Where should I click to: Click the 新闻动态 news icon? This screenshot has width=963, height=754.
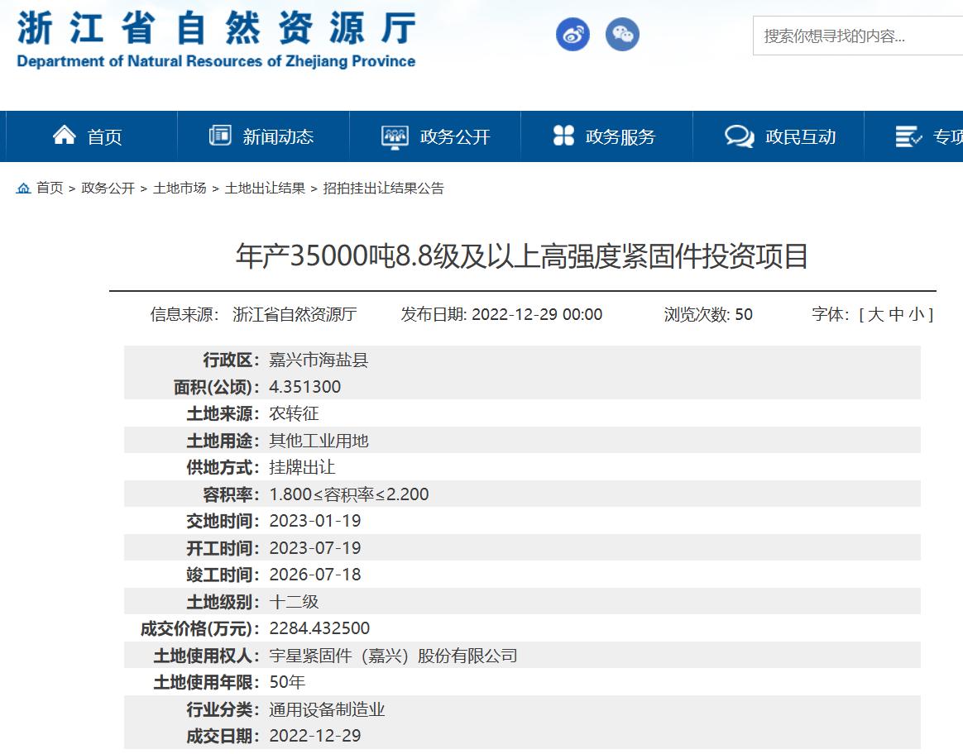(220, 136)
